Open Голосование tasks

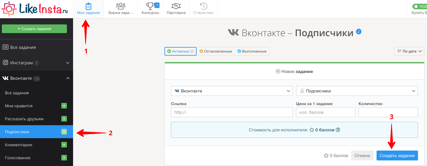tap(18, 158)
